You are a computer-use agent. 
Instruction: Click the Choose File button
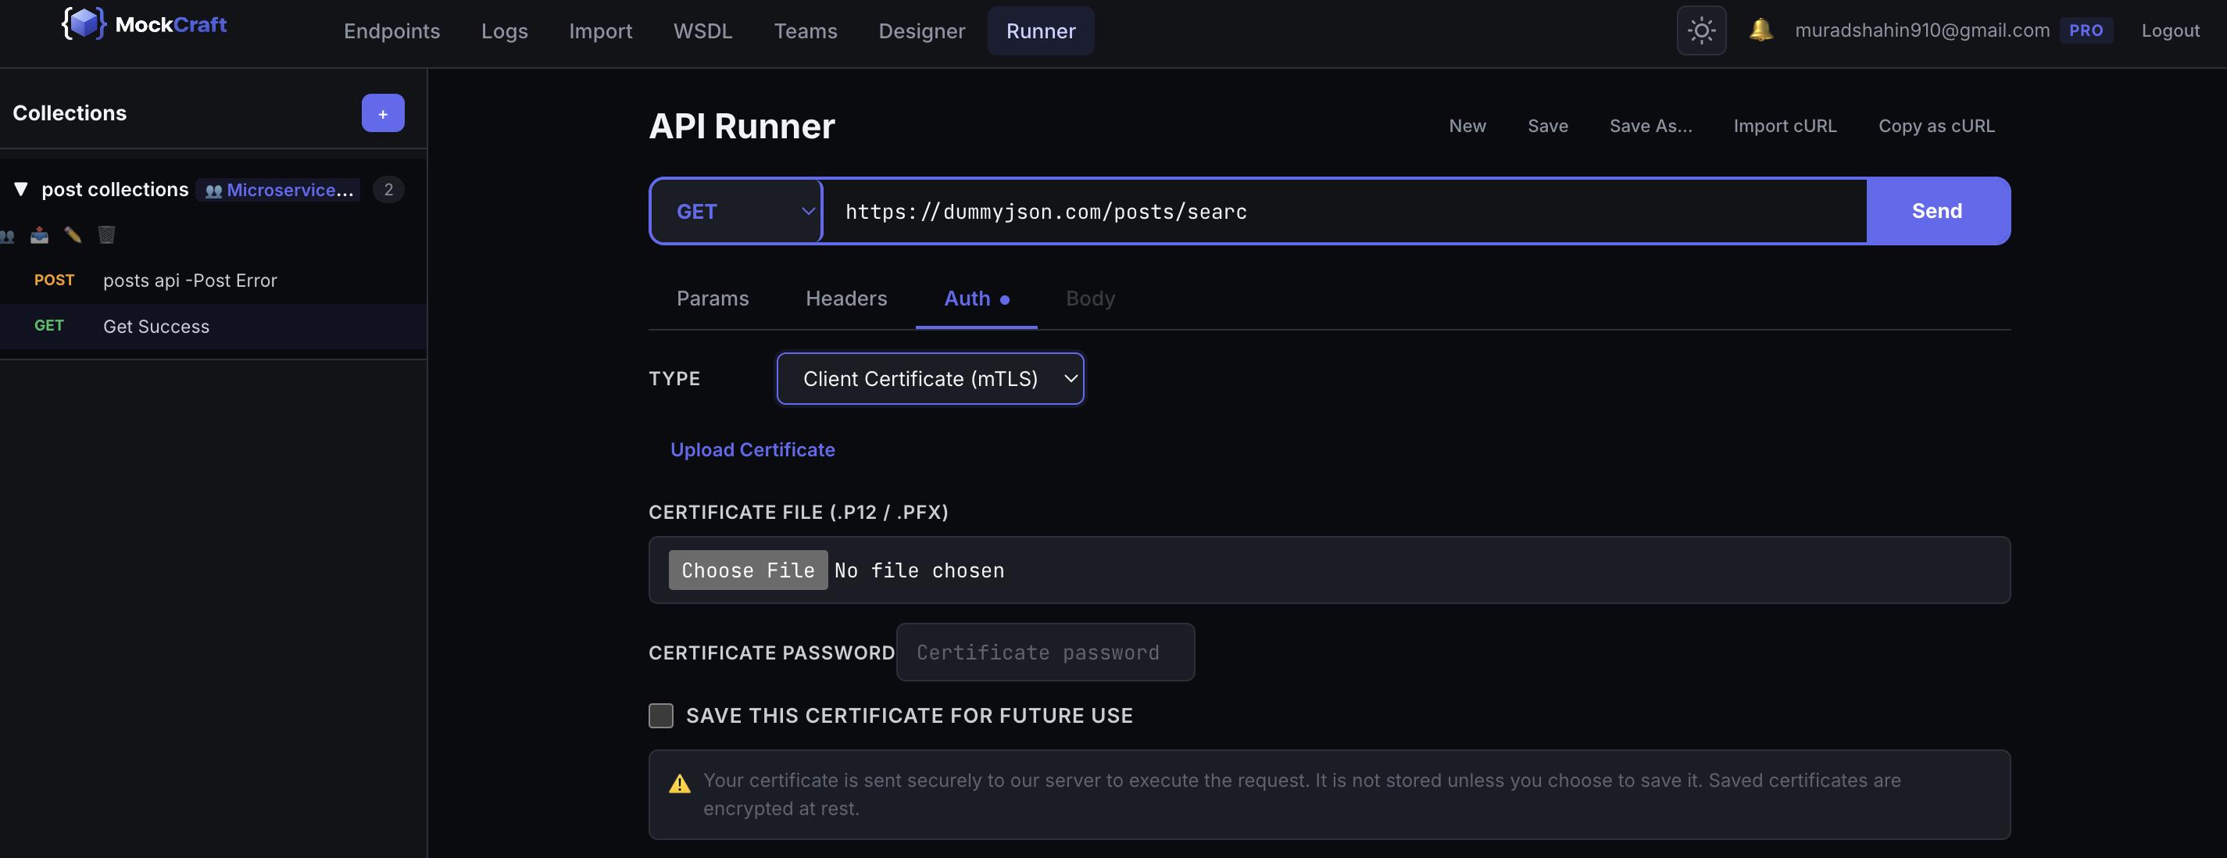(x=747, y=570)
